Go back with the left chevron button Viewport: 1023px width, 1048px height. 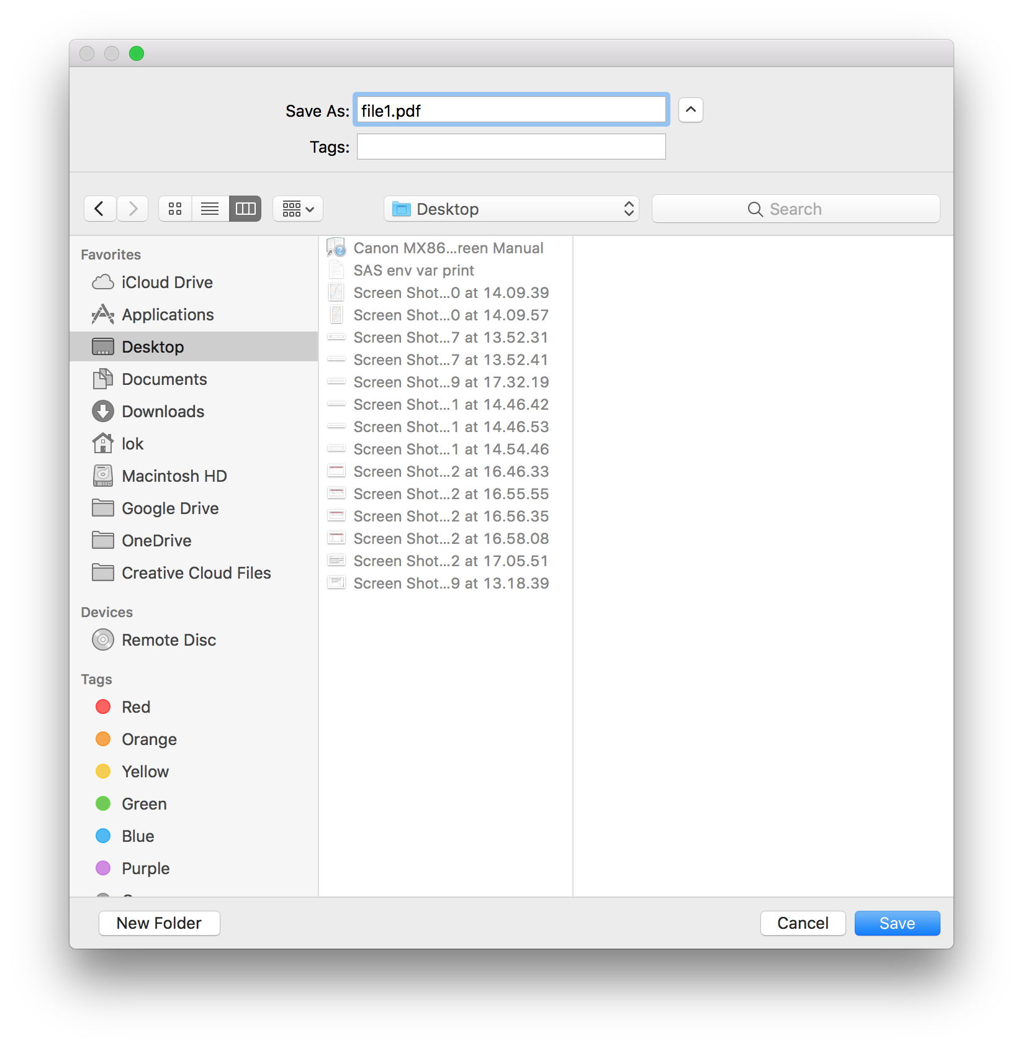pos(100,209)
